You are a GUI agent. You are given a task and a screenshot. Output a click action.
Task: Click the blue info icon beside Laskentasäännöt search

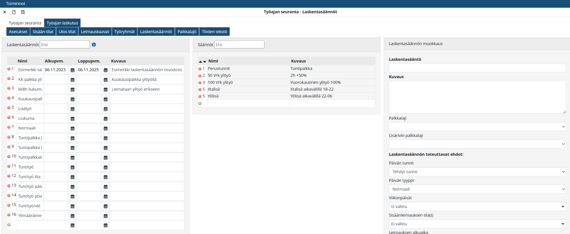click(94, 45)
